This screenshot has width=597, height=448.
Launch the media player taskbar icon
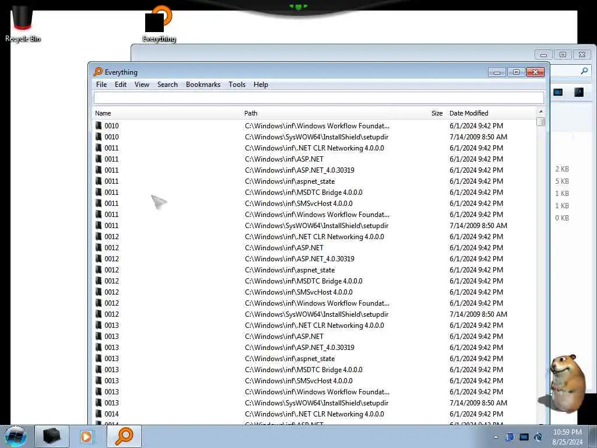pos(86,436)
